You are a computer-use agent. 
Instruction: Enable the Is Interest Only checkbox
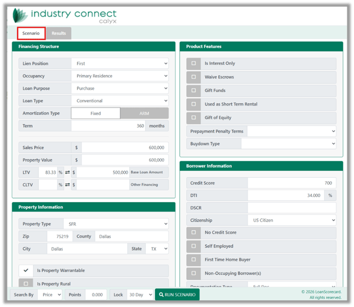(193, 63)
